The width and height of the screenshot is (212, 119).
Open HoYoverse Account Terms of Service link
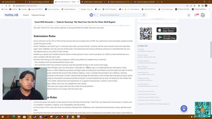[x=149, y=100]
